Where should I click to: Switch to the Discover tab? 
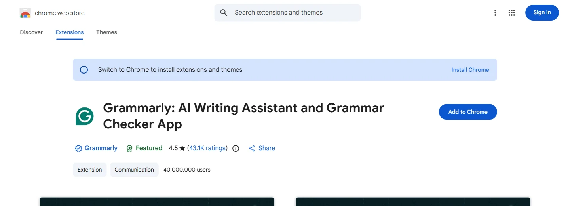[31, 32]
